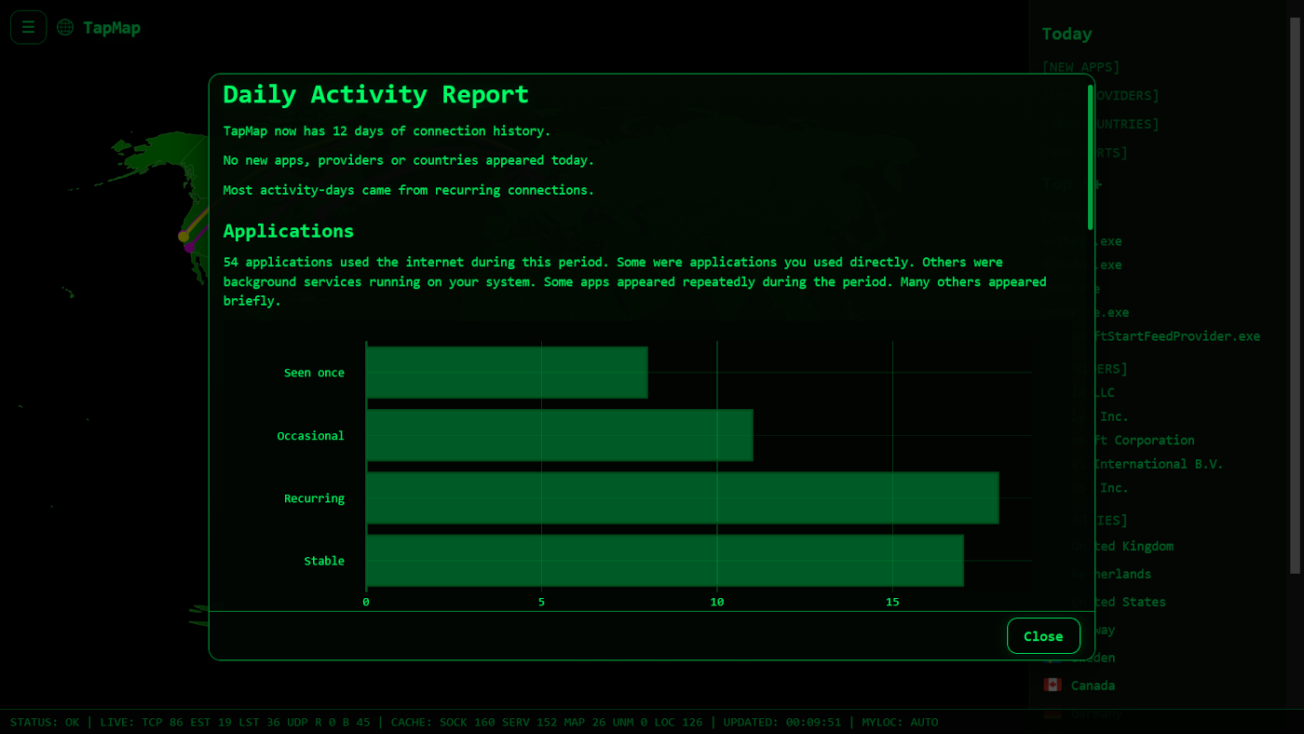Image resolution: width=1304 pixels, height=734 pixels.
Task: Click the 'Daily Activity Report' heading
Action: [376, 94]
